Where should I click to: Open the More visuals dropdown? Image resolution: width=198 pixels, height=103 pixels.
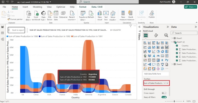[x=113, y=16]
